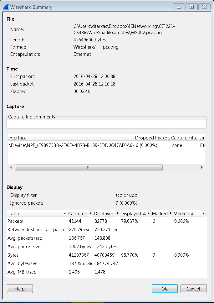Click the 79.667% displayed percentage
Viewport: 214px width, 303px height.
pyautogui.click(x=130, y=221)
